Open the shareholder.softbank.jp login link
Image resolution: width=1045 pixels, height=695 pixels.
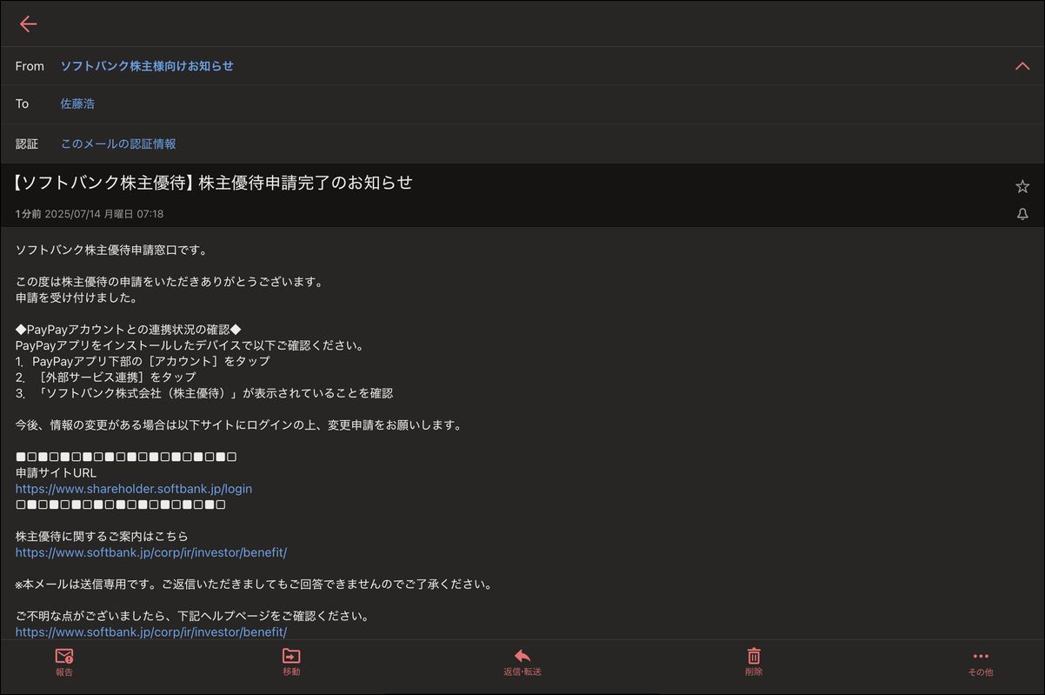(x=134, y=489)
